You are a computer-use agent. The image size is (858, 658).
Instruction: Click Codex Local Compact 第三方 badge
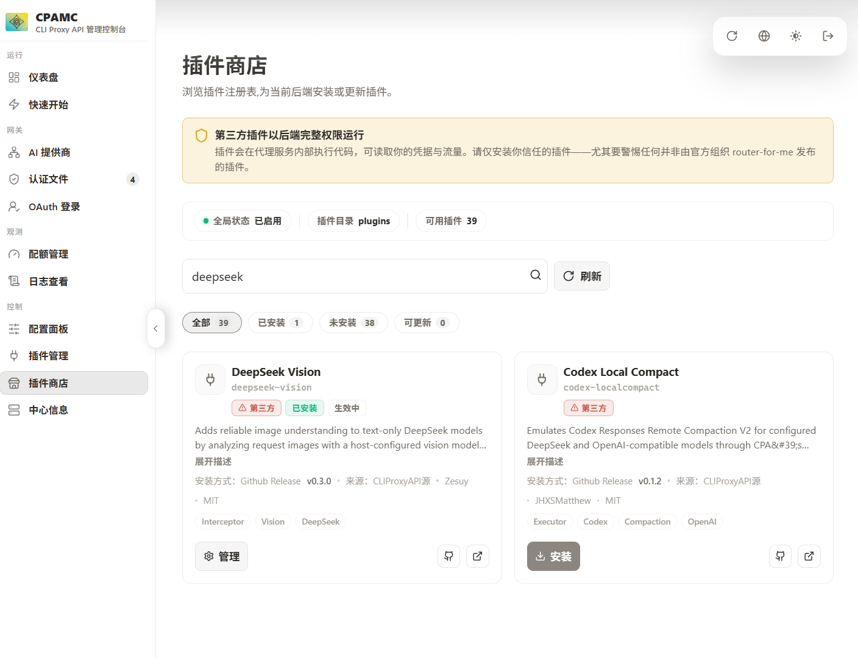[588, 408]
